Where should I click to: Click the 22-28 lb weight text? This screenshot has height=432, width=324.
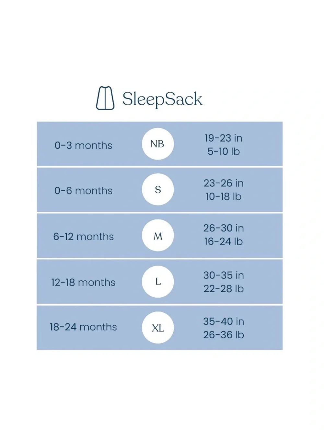click(224, 289)
